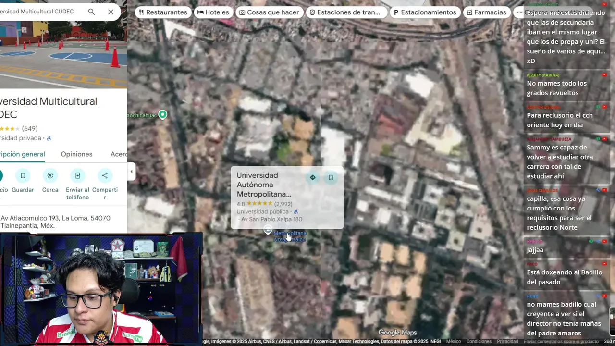Select the Av Atlacomulco 193 address
Image resolution: width=615 pixels, height=346 pixels.
(x=55, y=222)
